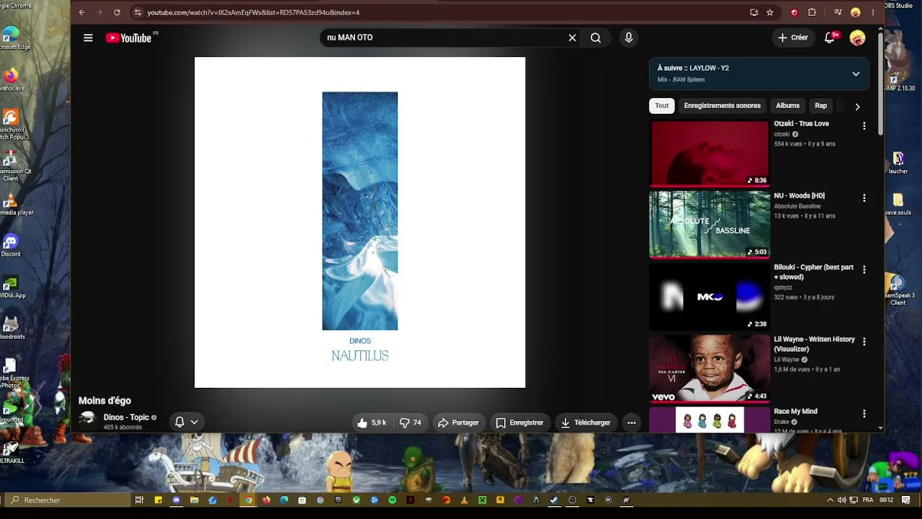This screenshot has height=519, width=922.
Task: Save the video with Enregistrer
Action: tap(519, 423)
